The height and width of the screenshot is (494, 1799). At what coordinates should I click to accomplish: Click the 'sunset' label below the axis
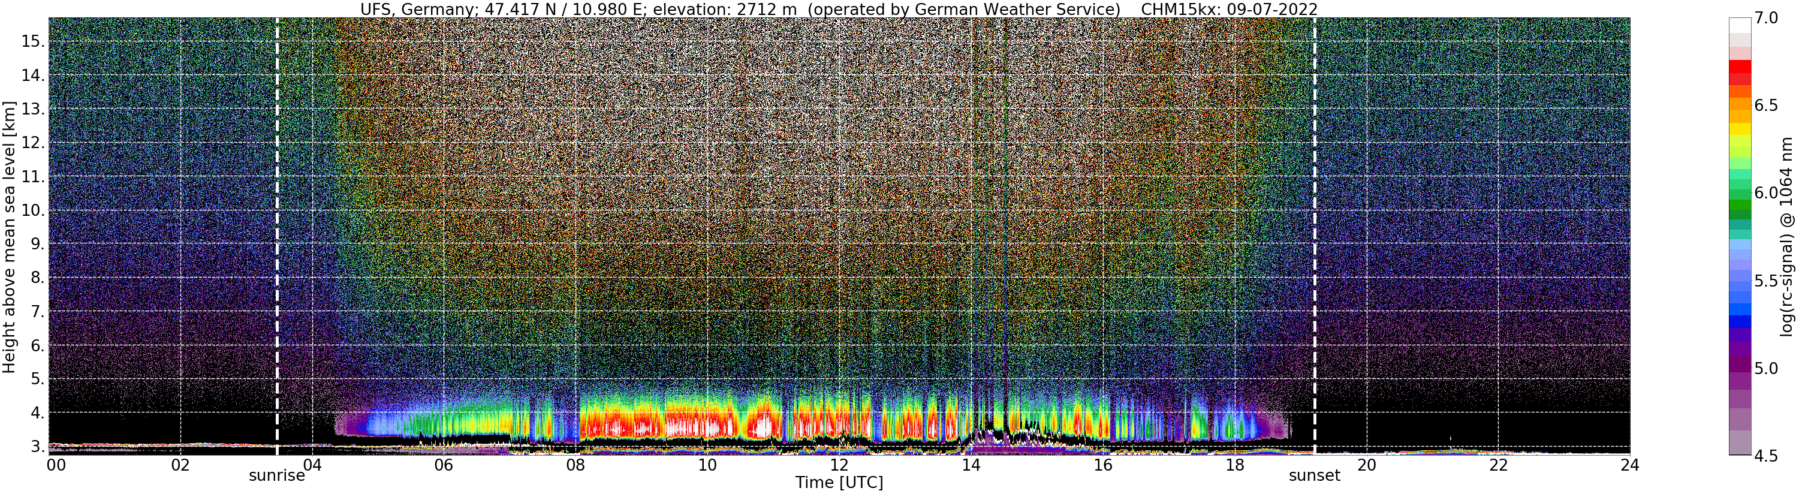1315,476
